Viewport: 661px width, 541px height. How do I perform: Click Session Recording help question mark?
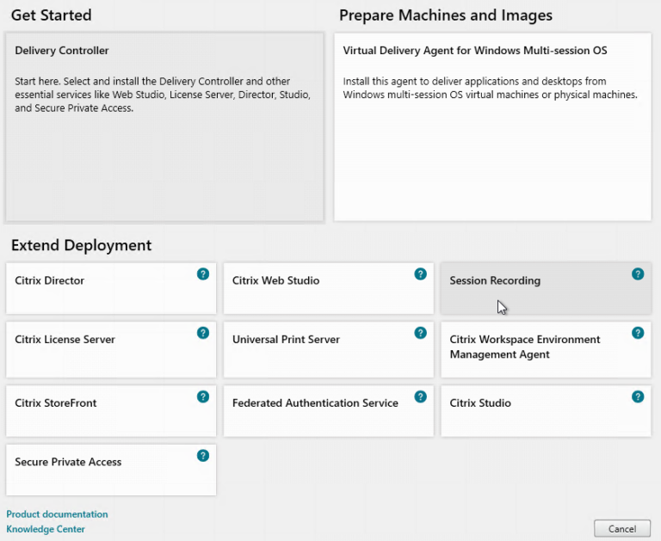pyautogui.click(x=638, y=274)
